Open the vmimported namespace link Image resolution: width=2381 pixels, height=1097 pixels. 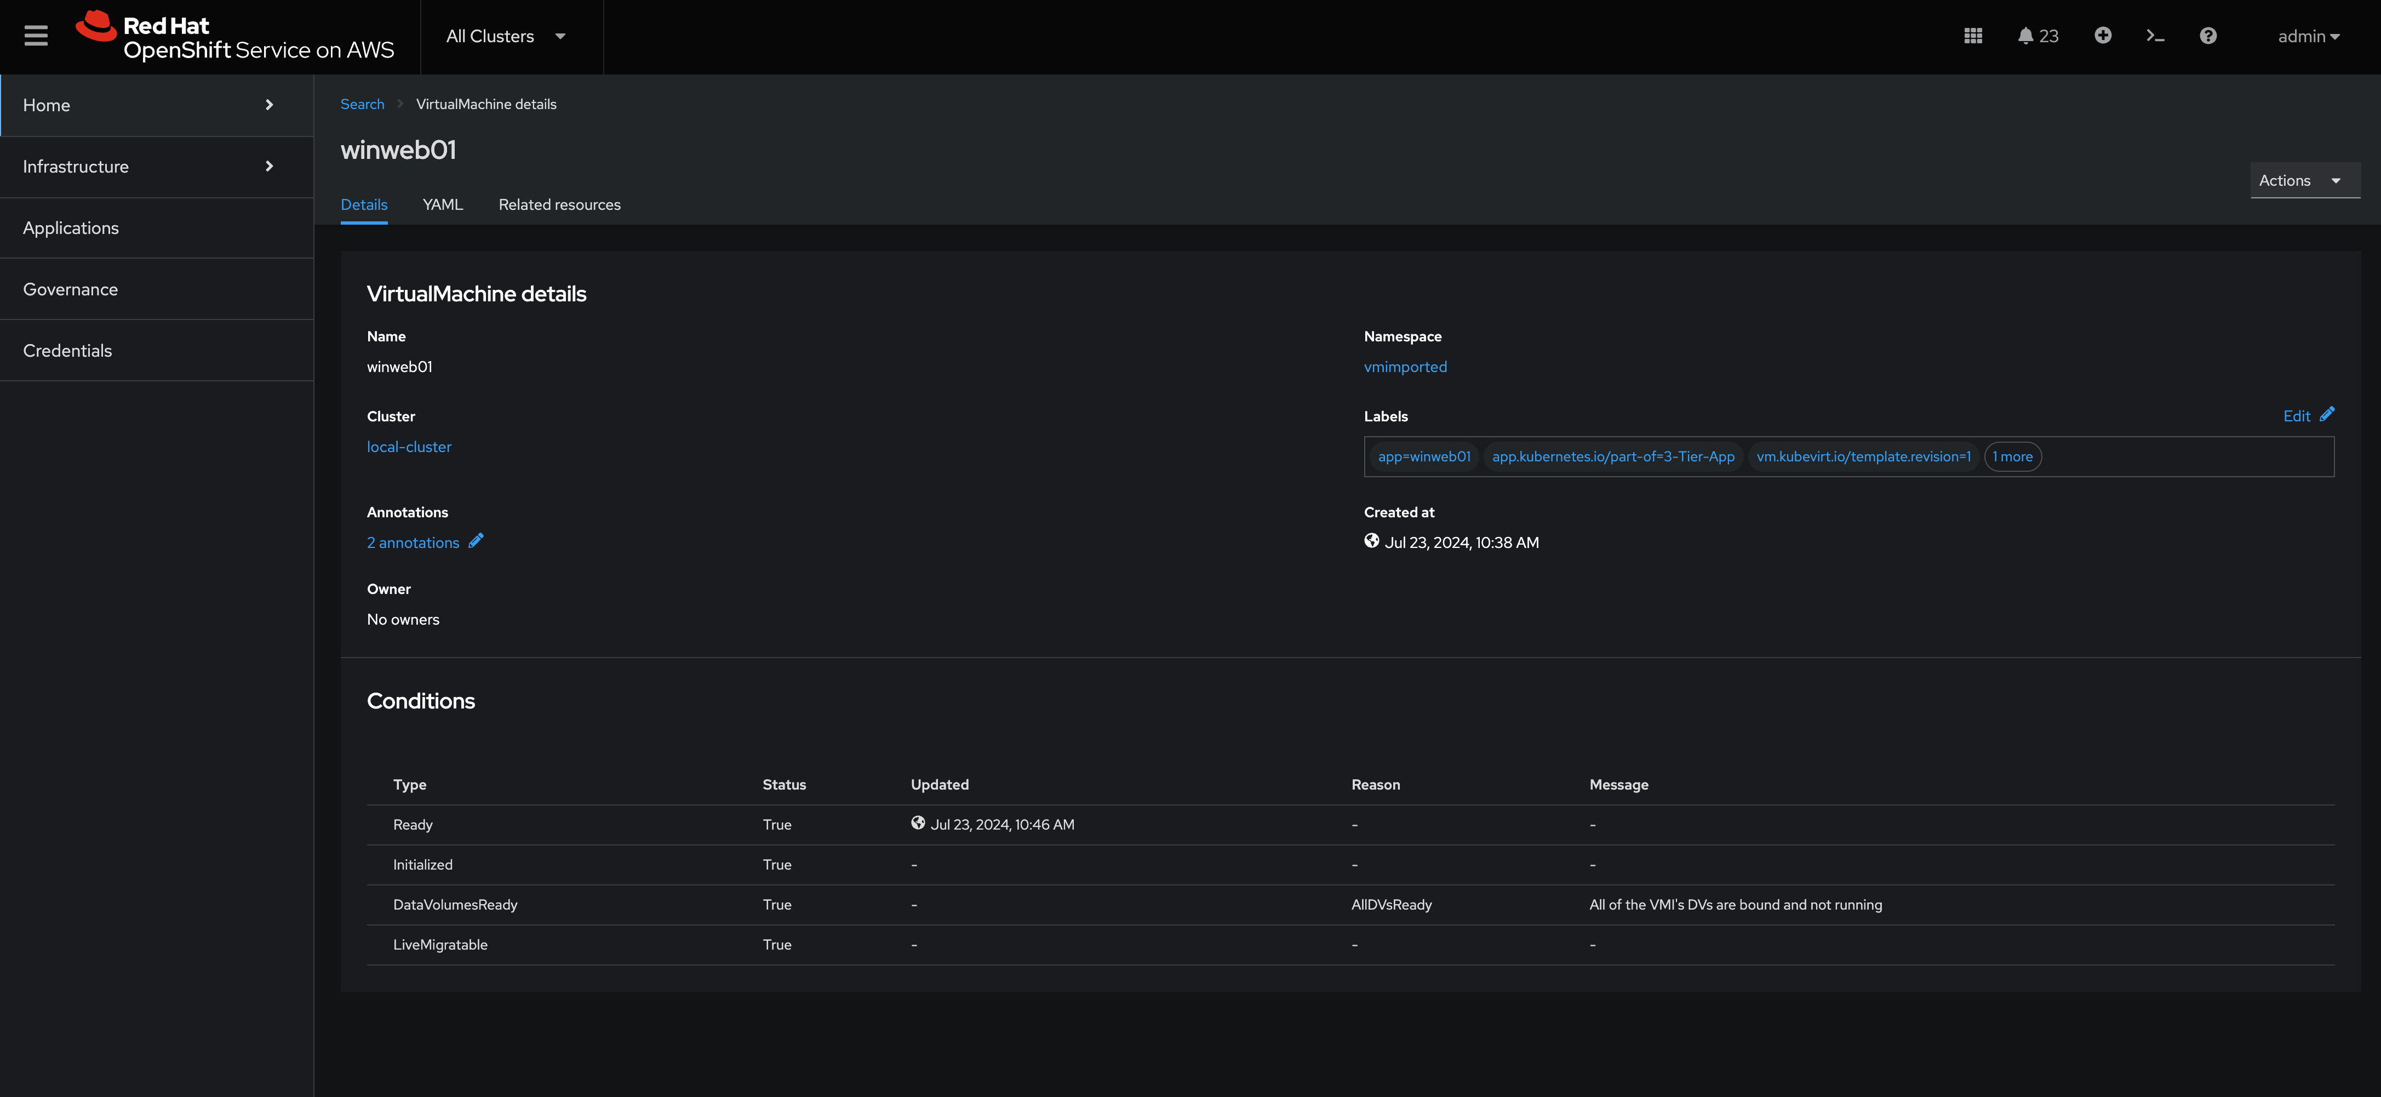pos(1405,367)
